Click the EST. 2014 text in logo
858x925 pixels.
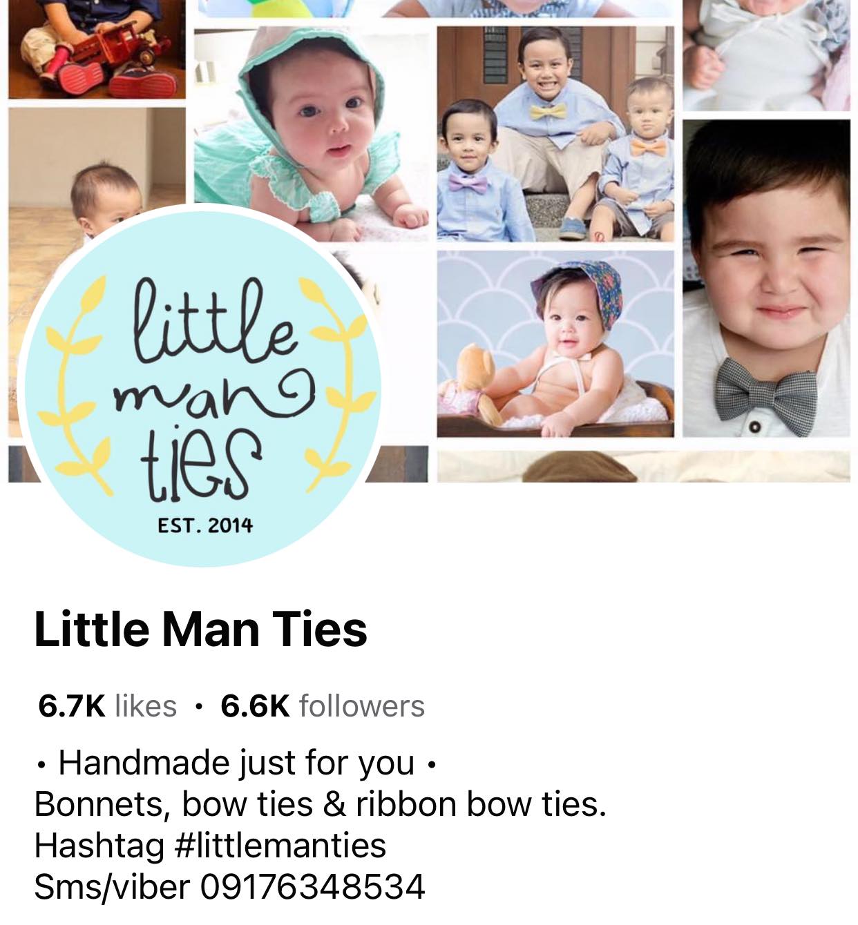(x=205, y=525)
